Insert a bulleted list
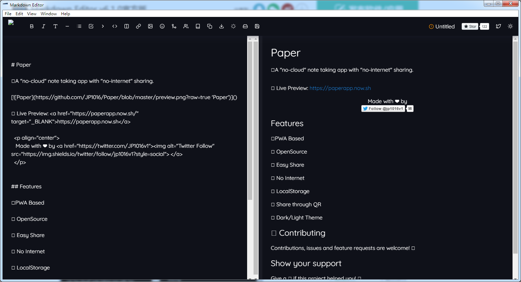Image resolution: width=521 pixels, height=282 pixels. [x=79, y=26]
